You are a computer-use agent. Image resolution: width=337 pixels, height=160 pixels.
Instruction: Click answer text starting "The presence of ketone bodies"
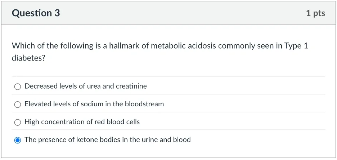point(108,140)
